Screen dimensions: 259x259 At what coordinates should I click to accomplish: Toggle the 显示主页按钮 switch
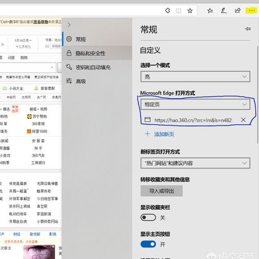click(x=148, y=244)
